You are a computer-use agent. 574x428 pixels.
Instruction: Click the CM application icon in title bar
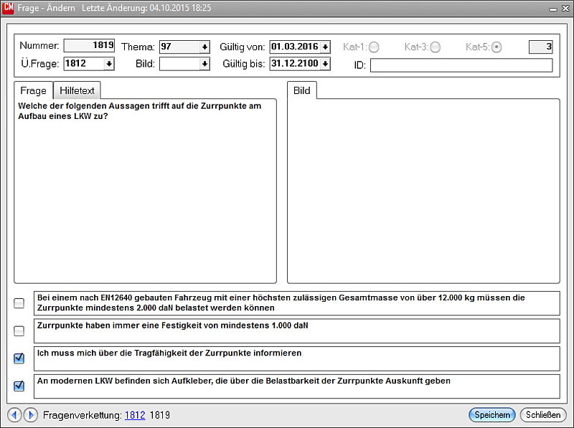click(9, 8)
